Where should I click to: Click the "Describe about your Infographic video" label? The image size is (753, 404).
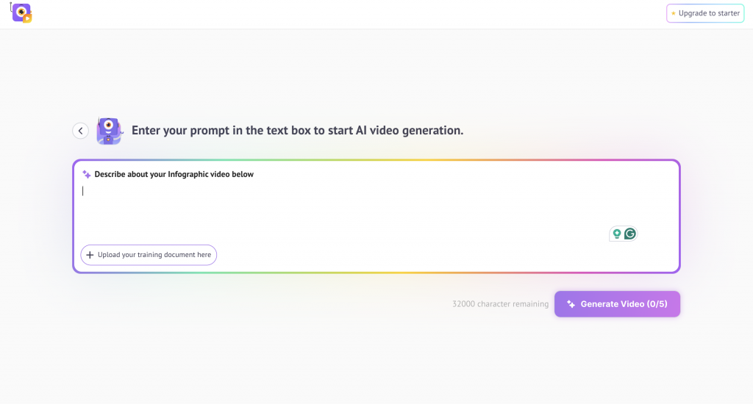(x=174, y=175)
